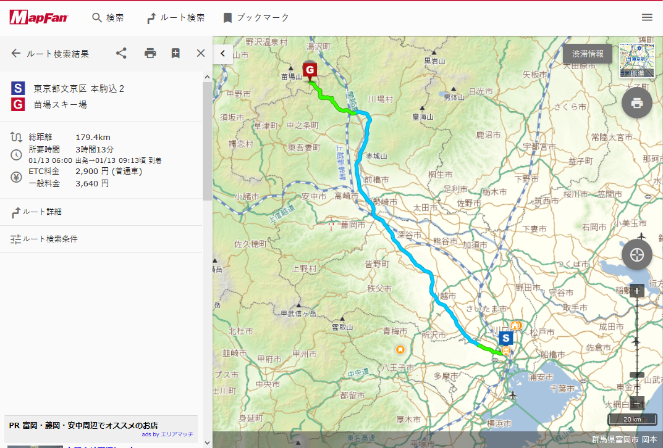
Task: Click the 宇都宮市 label on the map
Action: 539,147
